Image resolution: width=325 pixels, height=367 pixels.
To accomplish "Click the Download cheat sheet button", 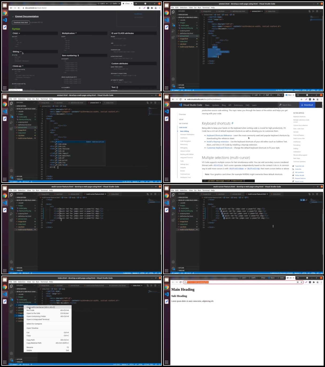I will click(x=21, y=22).
